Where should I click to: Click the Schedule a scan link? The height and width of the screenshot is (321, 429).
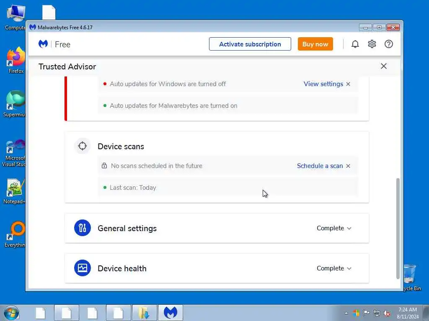pos(320,166)
